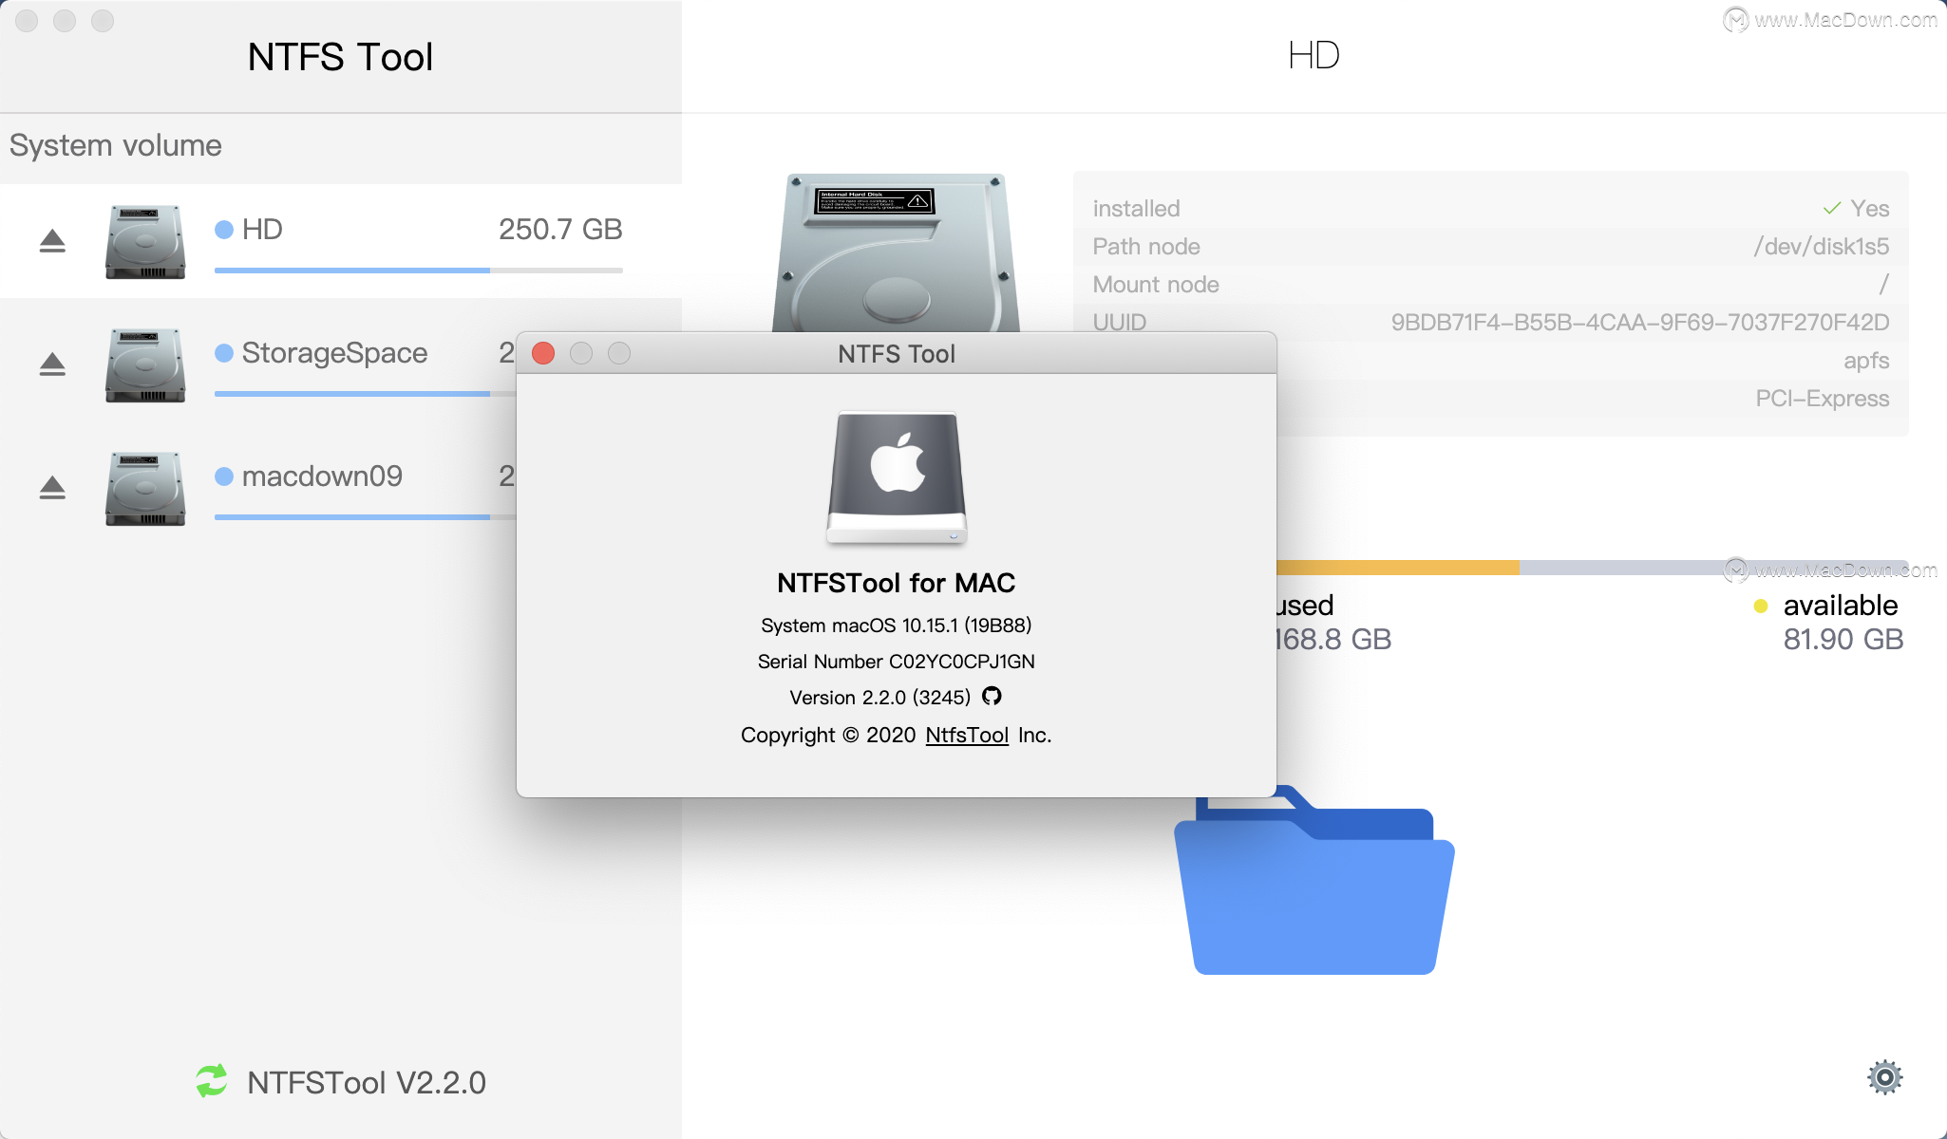The height and width of the screenshot is (1139, 1947).
Task: Click the apfs file system value
Action: (1866, 361)
